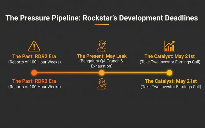Click 'The Catalyst: May 21st' heading above timeline

click(170, 56)
